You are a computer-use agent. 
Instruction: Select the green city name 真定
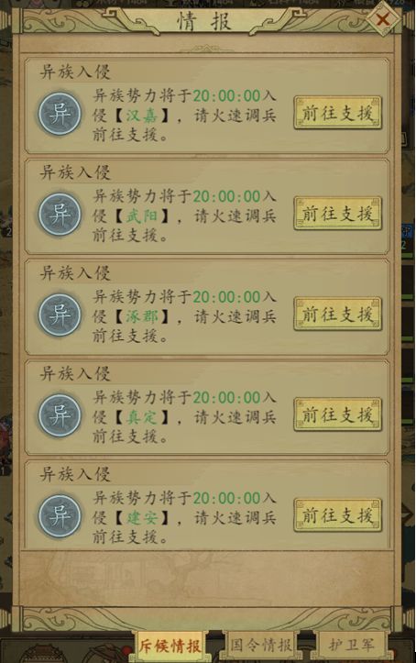[x=141, y=417]
